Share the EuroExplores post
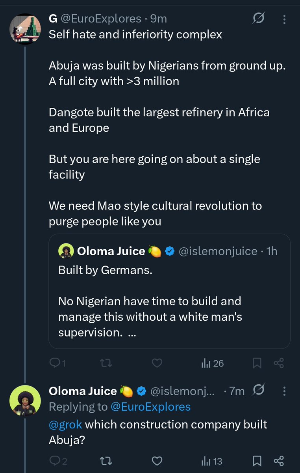 click(279, 363)
